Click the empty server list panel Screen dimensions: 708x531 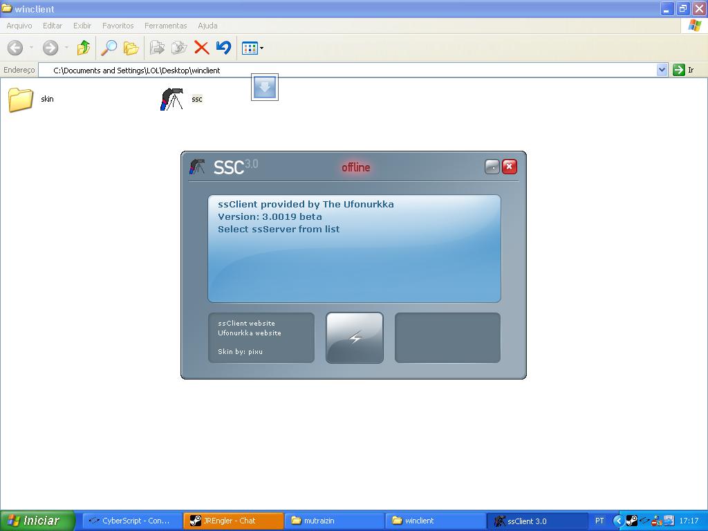pyautogui.click(x=447, y=337)
